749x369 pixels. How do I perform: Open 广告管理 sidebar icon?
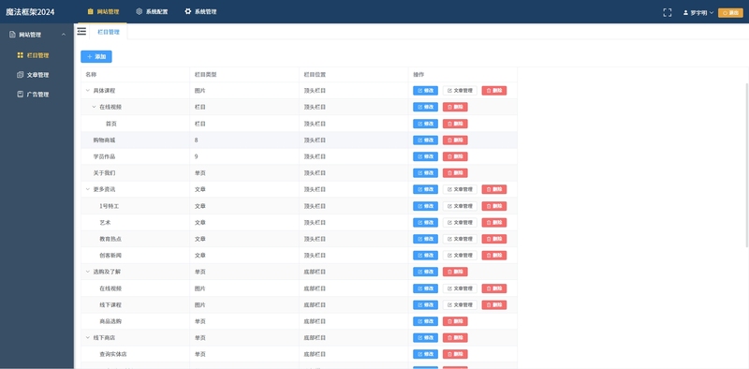click(x=20, y=95)
